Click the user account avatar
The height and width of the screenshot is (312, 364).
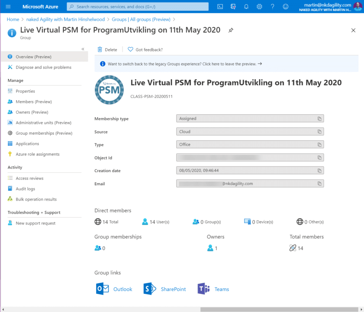(358, 6)
